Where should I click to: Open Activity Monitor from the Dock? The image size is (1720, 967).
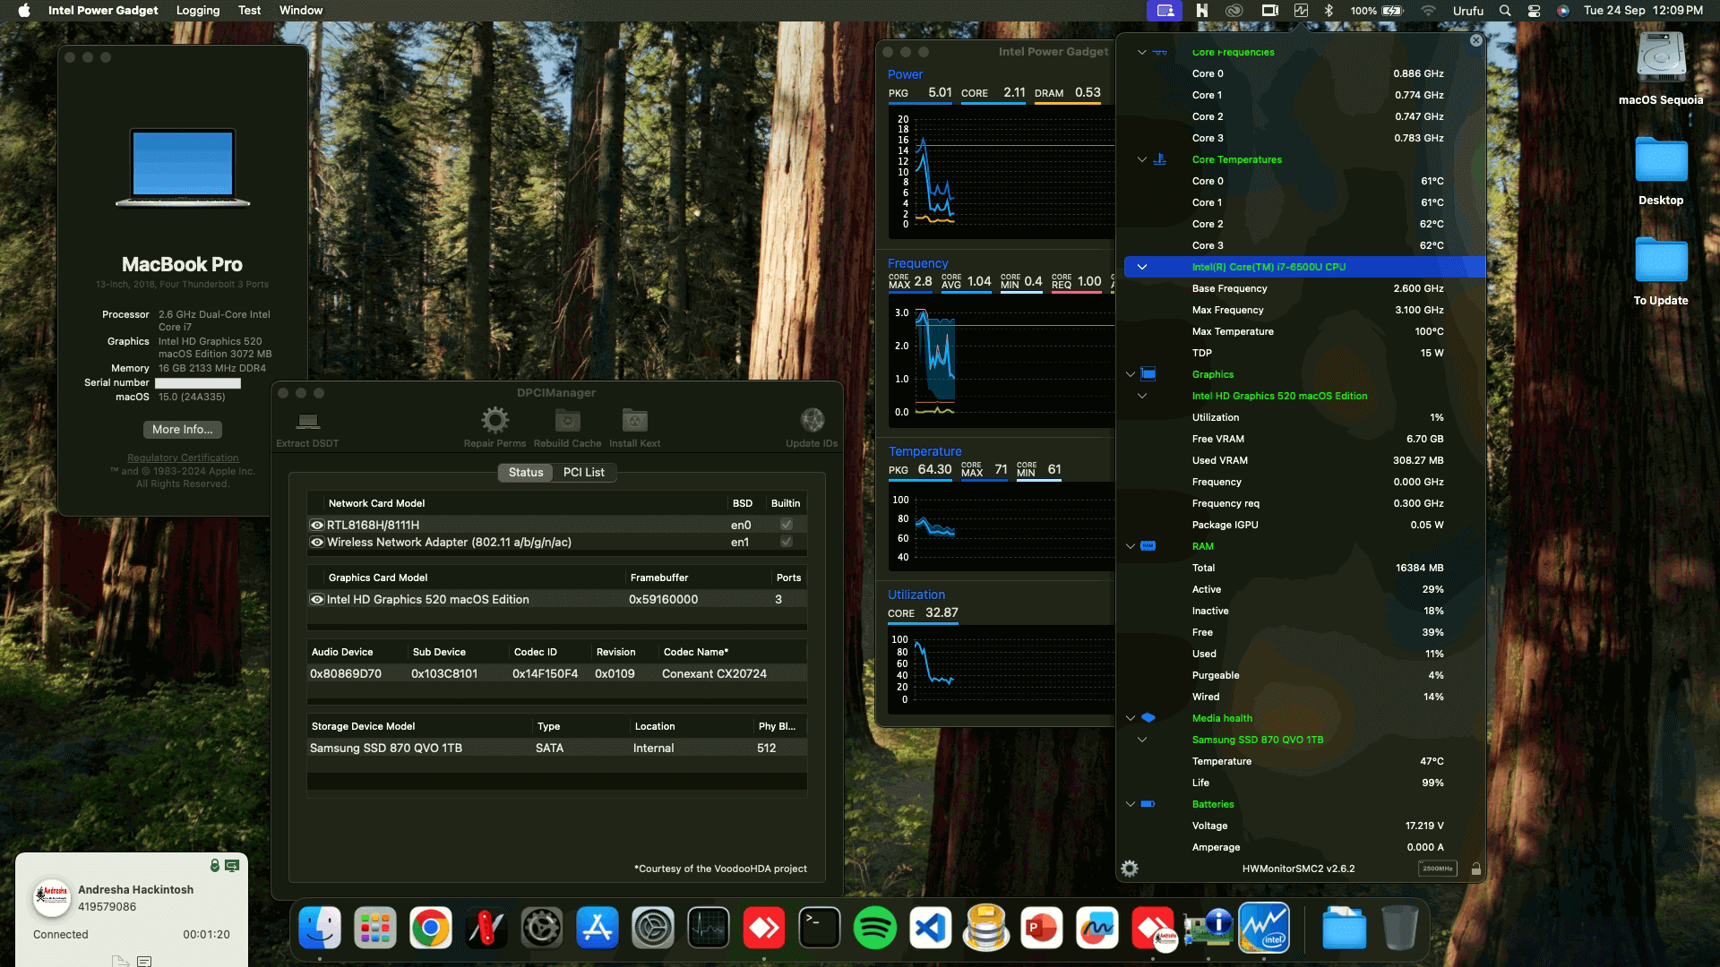709,928
